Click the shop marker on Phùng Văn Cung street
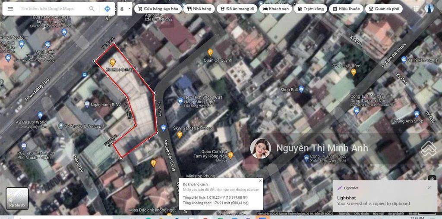442x219 pixels. click(164, 128)
